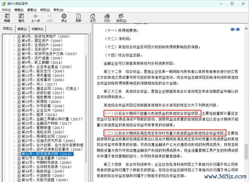Viewport: 249px width, 182px height.
Task: Open the 查看(V) menu
Action: (32, 10)
